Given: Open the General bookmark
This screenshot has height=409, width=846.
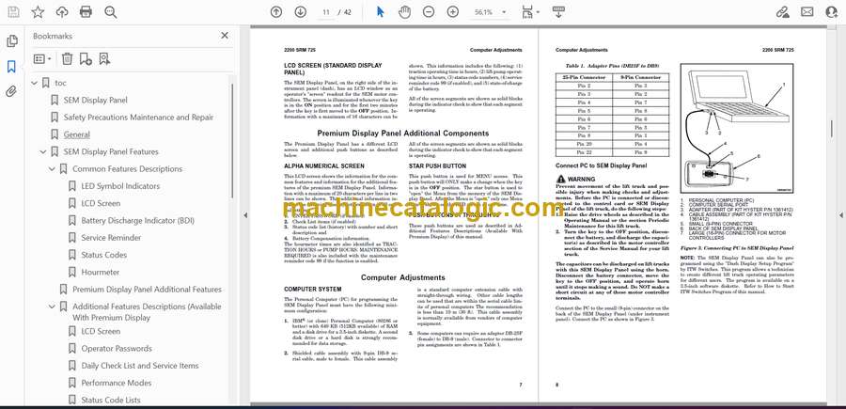Looking at the screenshot, I should click(x=77, y=134).
